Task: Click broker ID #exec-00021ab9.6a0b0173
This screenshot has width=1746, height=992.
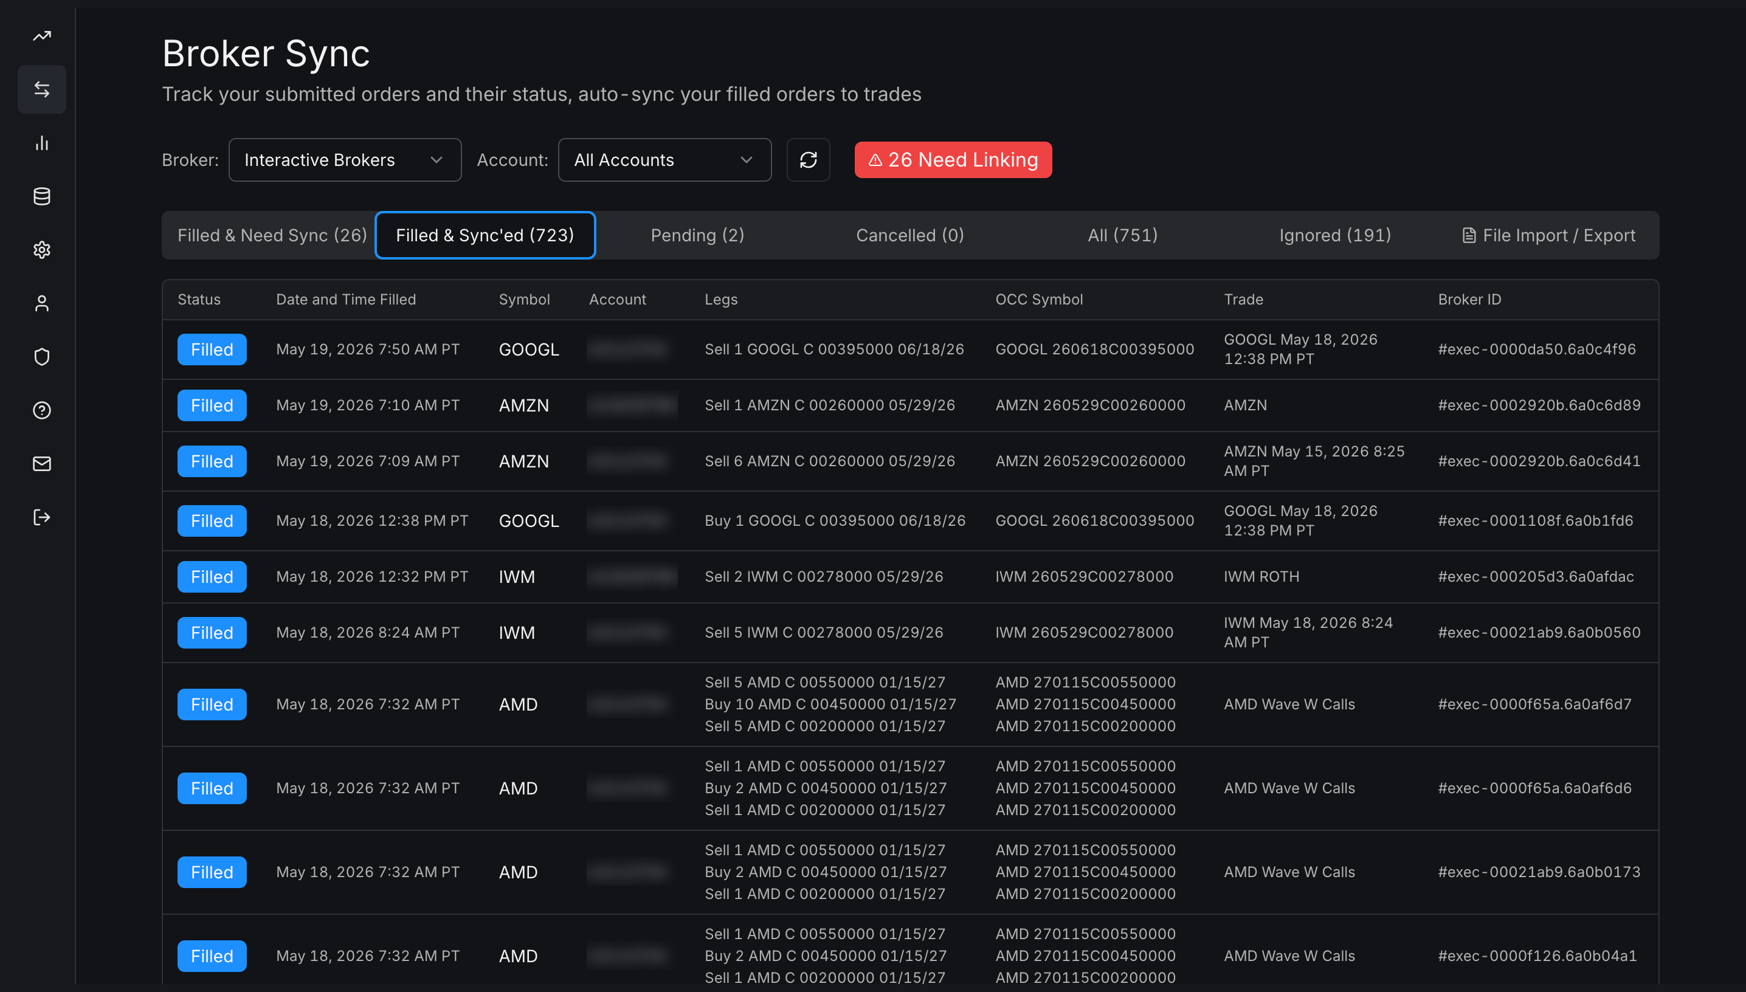Action: pyautogui.click(x=1539, y=872)
